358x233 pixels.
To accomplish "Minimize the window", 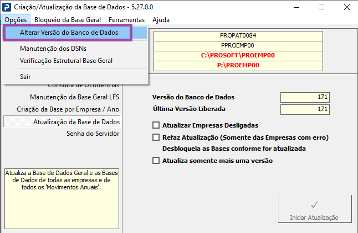I will coord(296,7).
